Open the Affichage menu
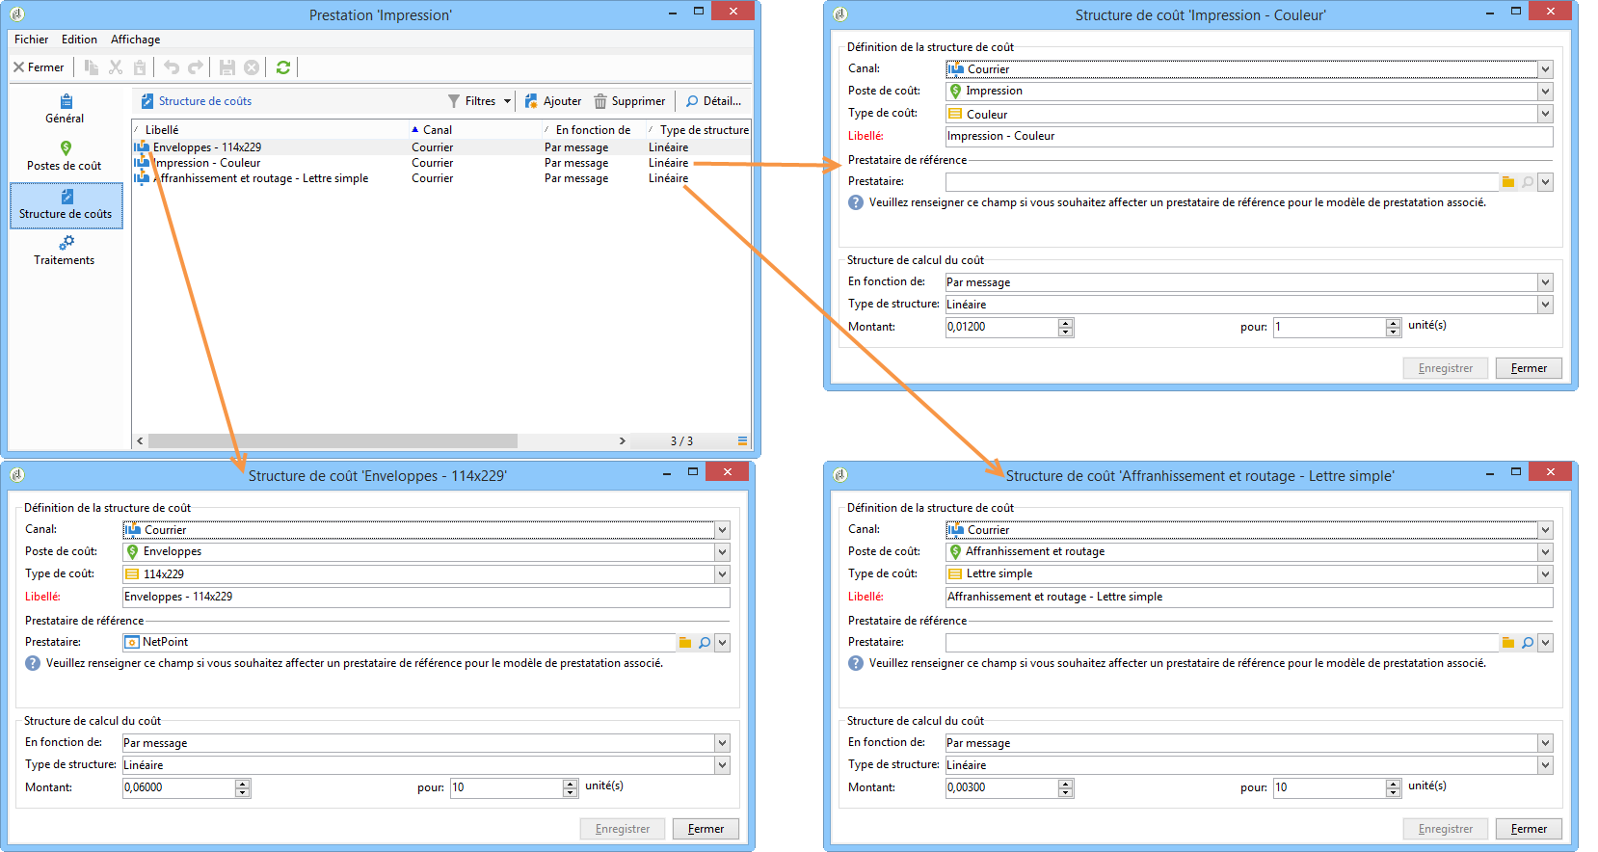 coord(135,40)
